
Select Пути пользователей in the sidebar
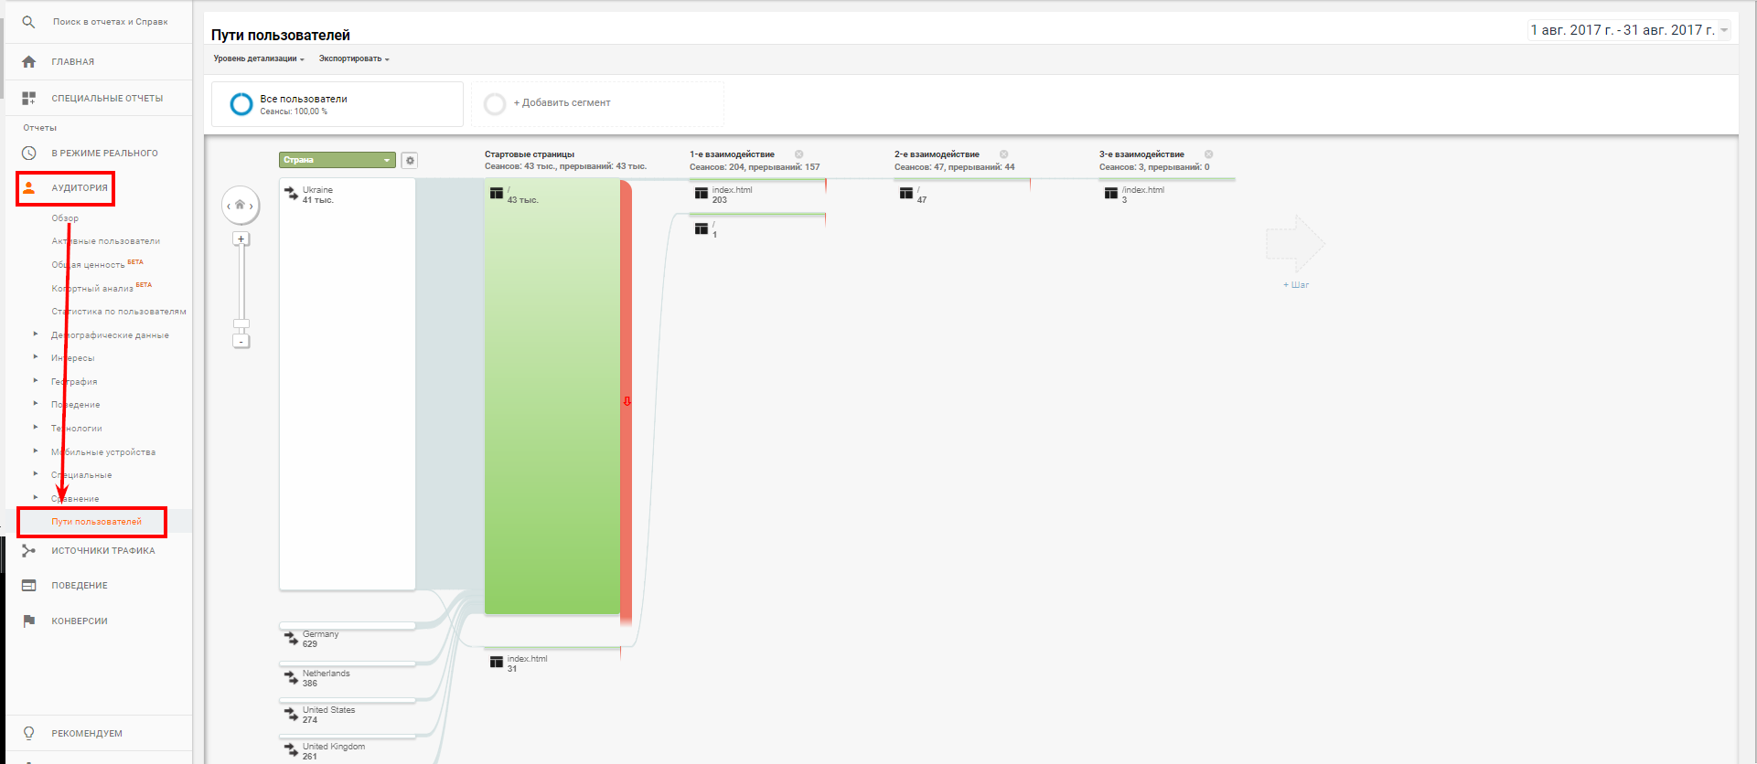pyautogui.click(x=96, y=522)
